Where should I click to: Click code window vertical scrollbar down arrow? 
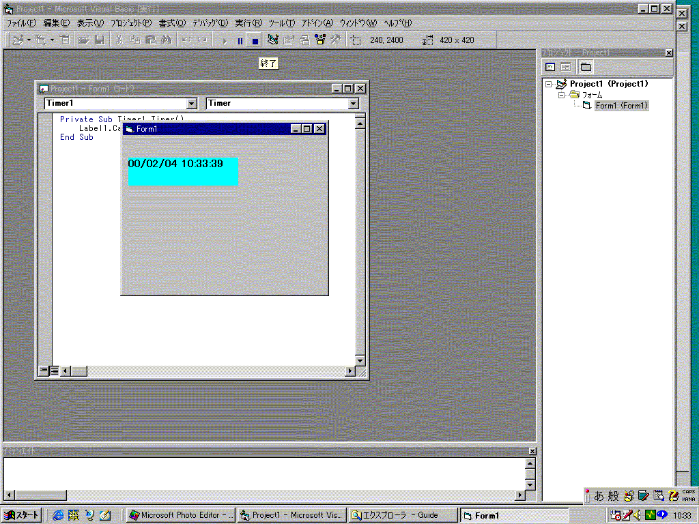360,360
